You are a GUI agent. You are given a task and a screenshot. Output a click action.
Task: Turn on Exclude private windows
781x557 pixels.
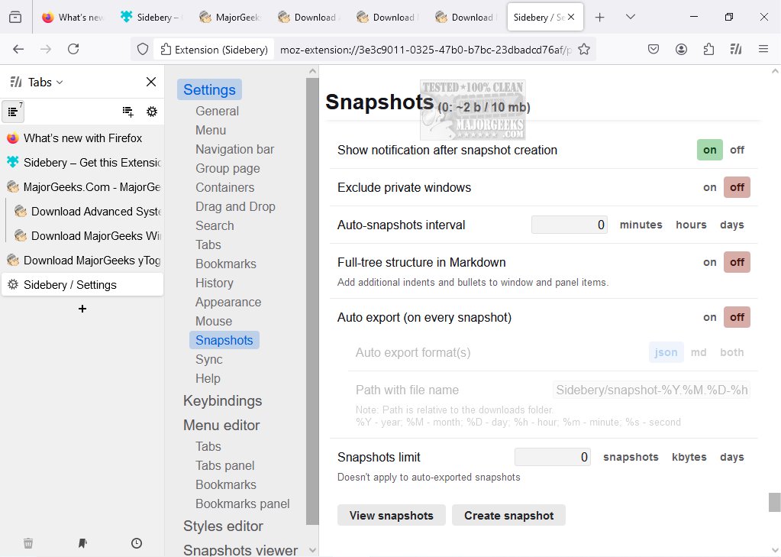click(x=710, y=187)
